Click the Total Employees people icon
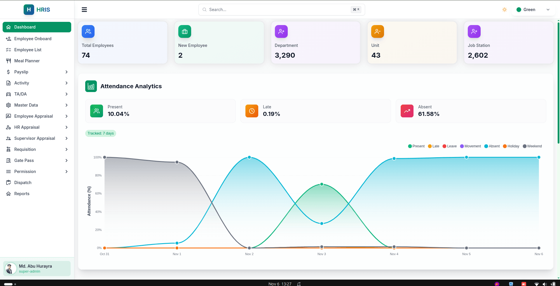 click(x=88, y=31)
